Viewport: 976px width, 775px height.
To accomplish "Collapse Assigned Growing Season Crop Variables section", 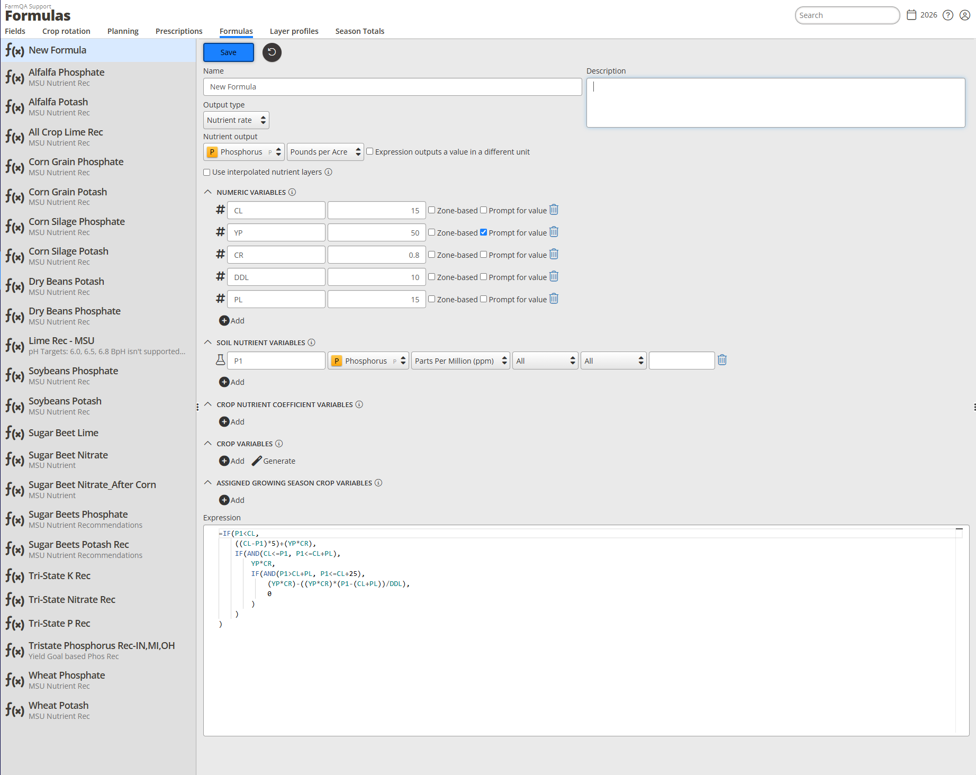I will (x=208, y=483).
